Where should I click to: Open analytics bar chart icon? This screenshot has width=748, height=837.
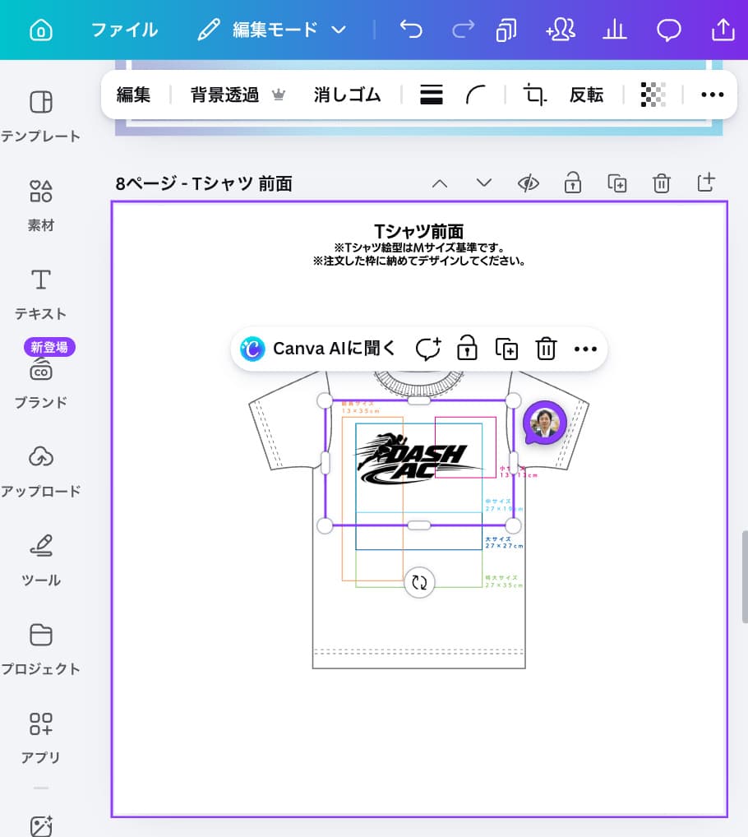(615, 30)
